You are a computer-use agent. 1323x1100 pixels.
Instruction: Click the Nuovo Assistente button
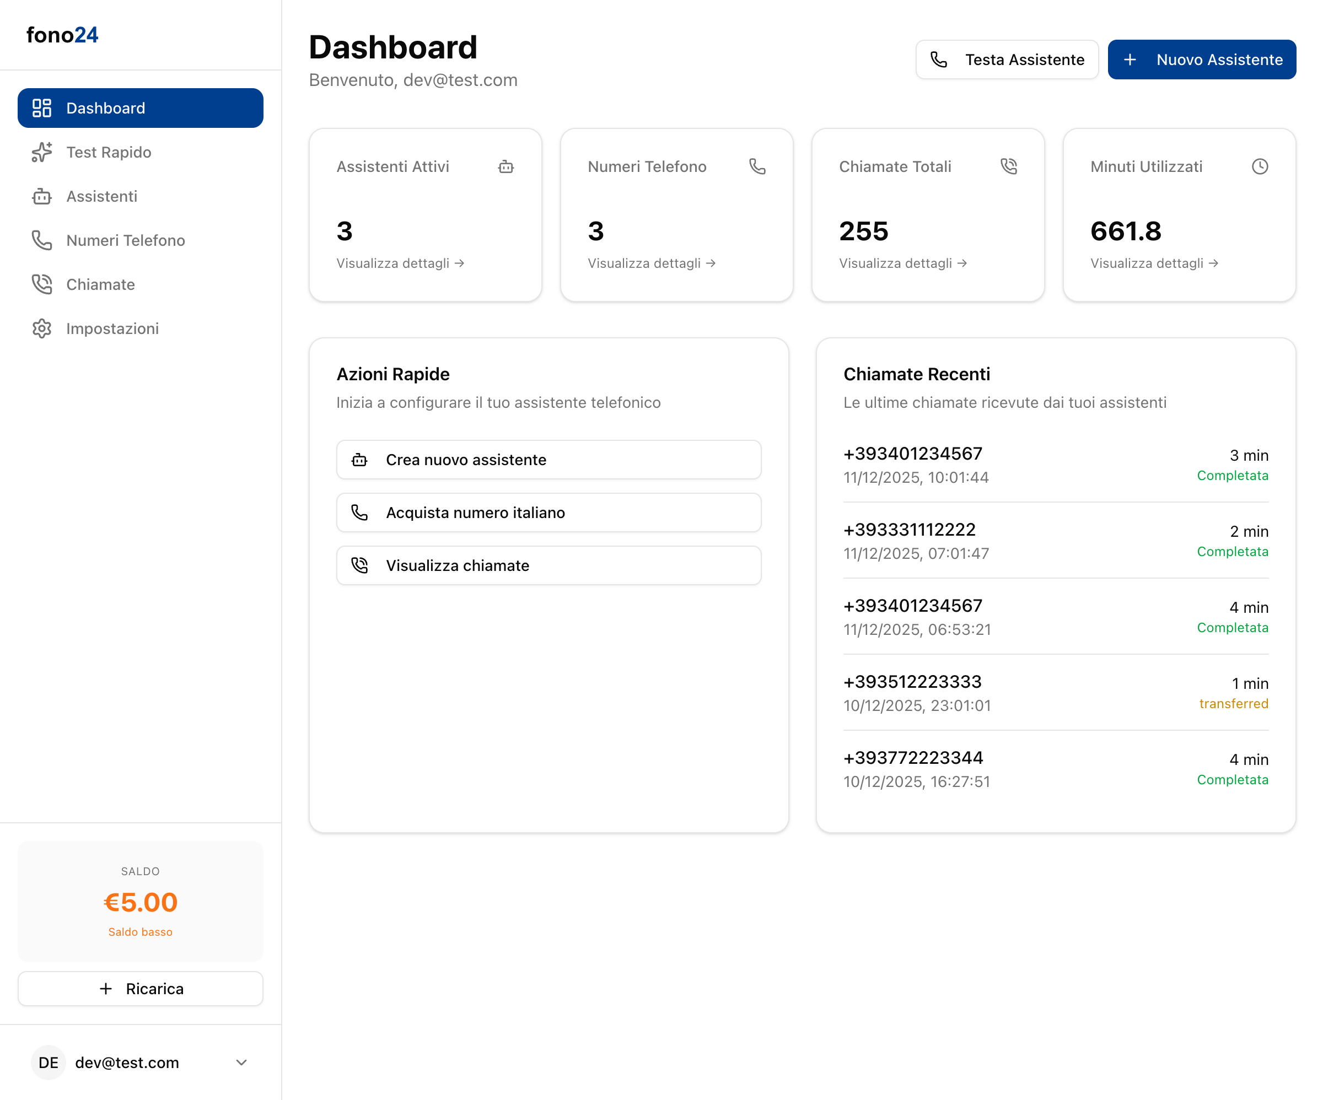pos(1201,59)
